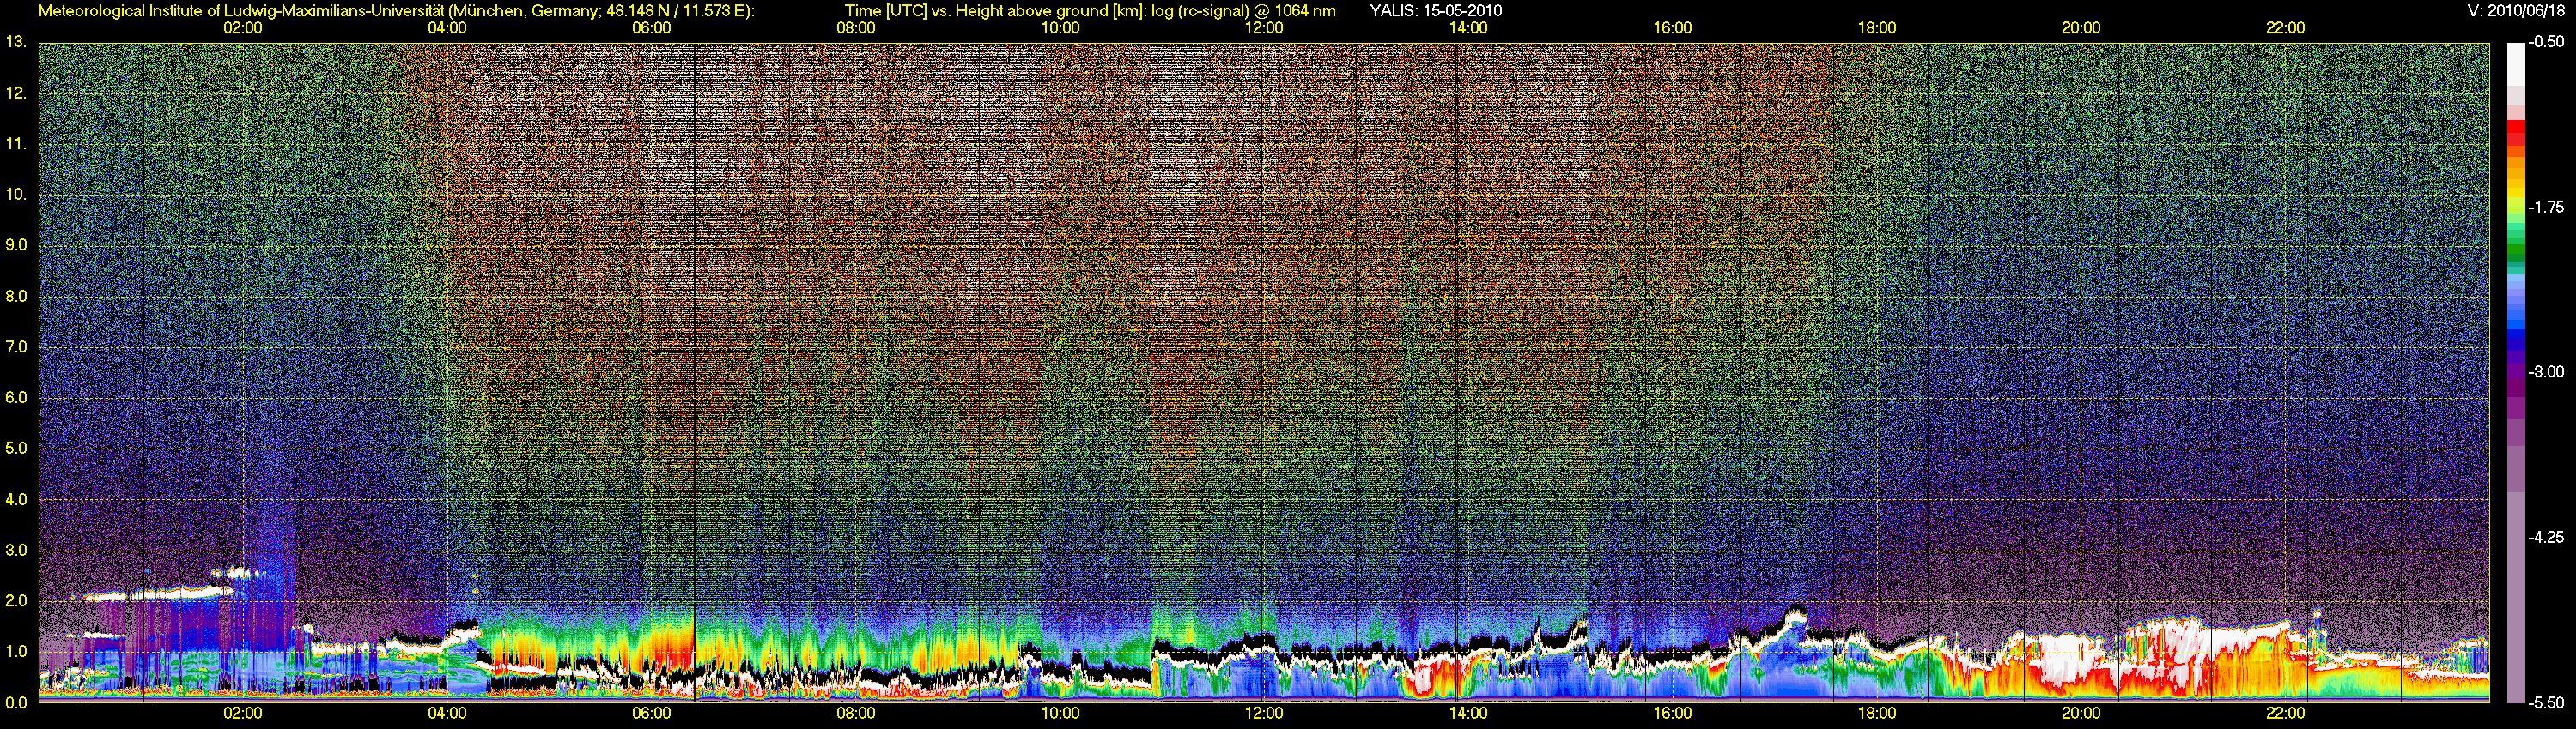Select the 22:00 marker on top axis
Viewport: 2576px width, 729px height.
point(2285,28)
